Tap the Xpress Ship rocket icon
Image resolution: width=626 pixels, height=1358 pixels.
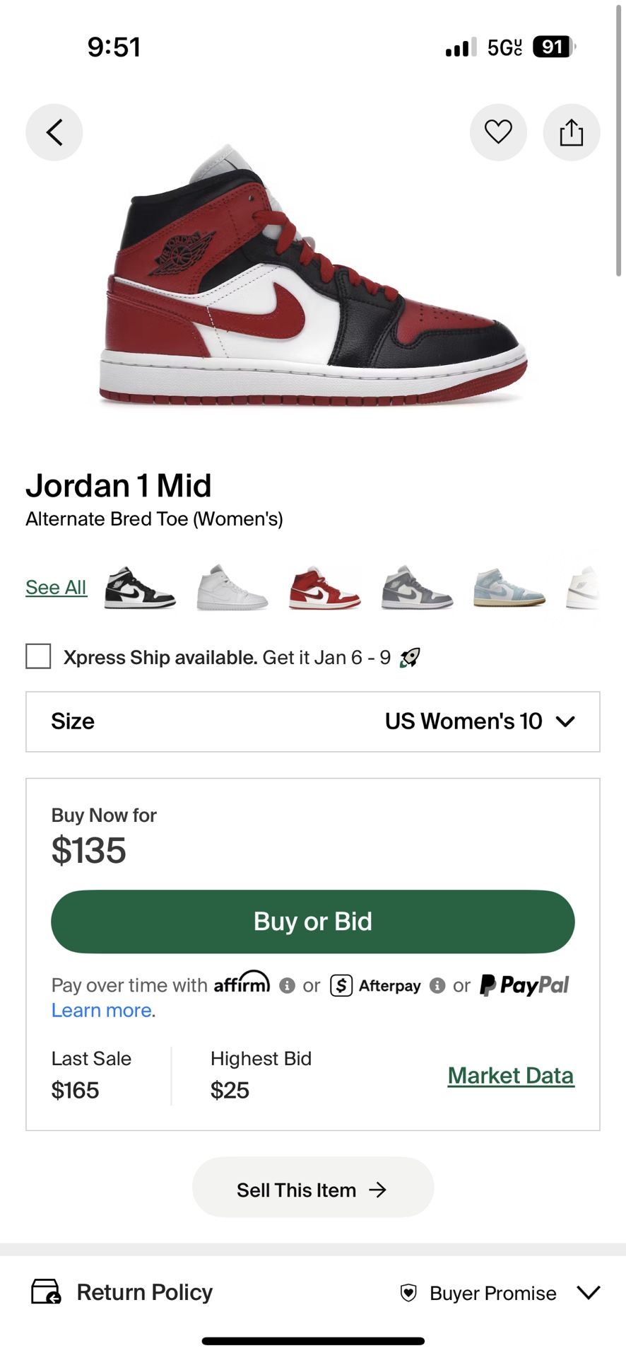tap(410, 658)
